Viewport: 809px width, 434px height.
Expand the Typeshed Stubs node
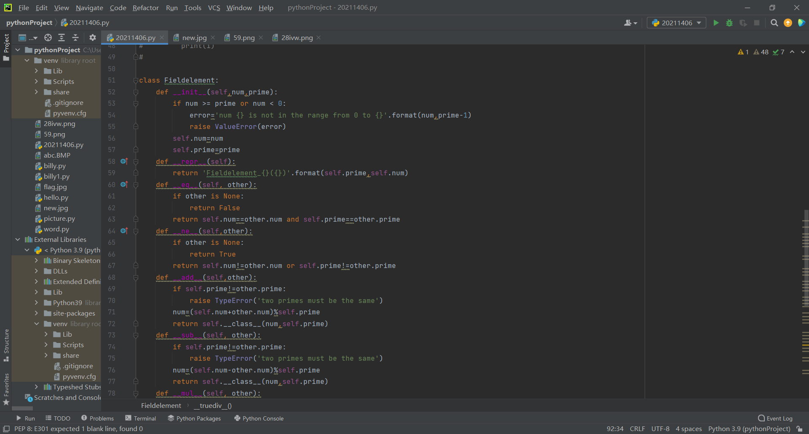point(36,387)
